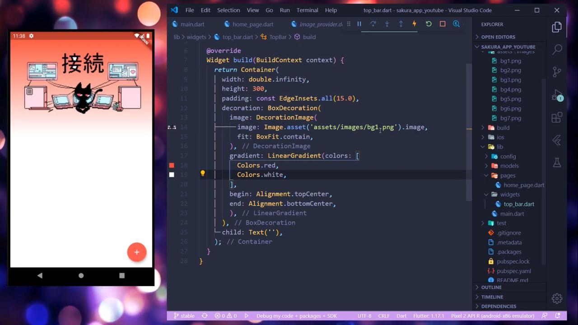Click the green hot restart icon

point(429,24)
